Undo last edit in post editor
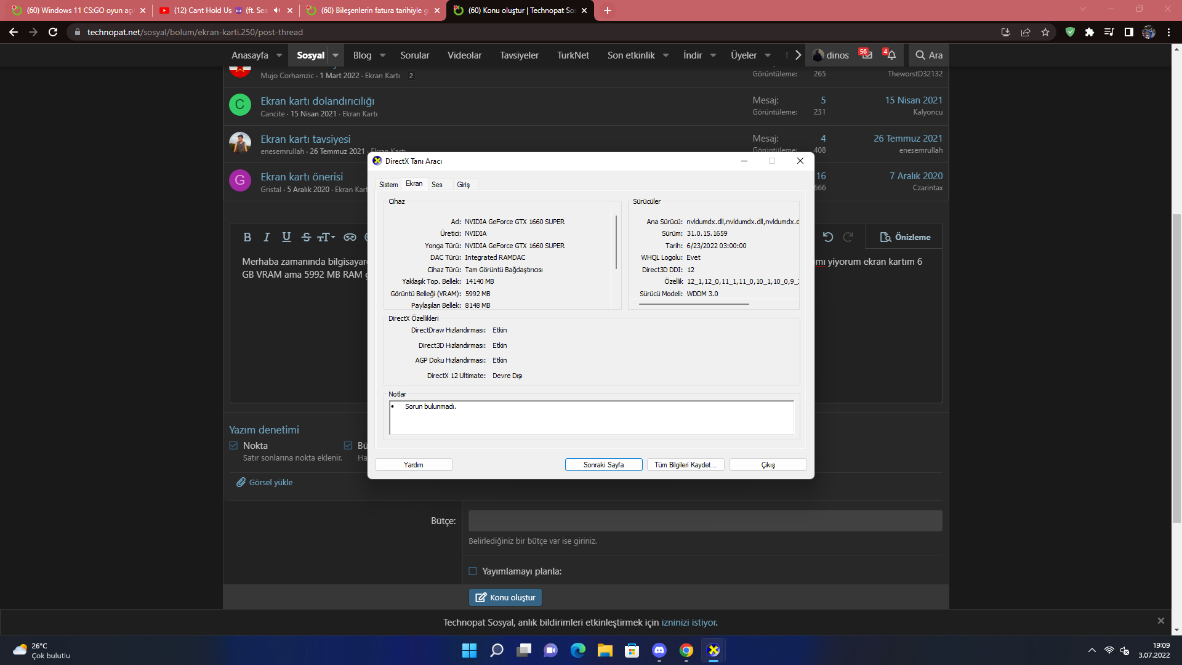Screen dimensions: 1182x665 point(828,237)
